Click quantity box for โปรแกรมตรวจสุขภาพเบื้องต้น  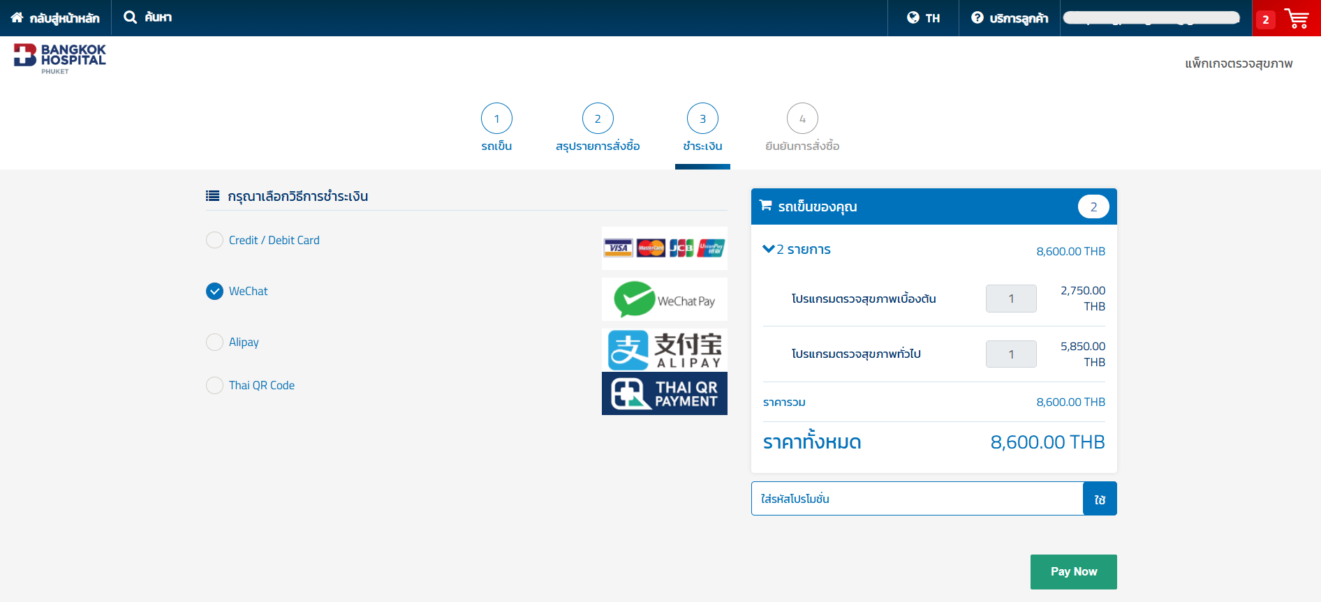click(x=1011, y=299)
